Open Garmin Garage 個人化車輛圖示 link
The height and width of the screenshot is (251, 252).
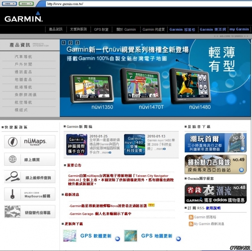coord(100,214)
